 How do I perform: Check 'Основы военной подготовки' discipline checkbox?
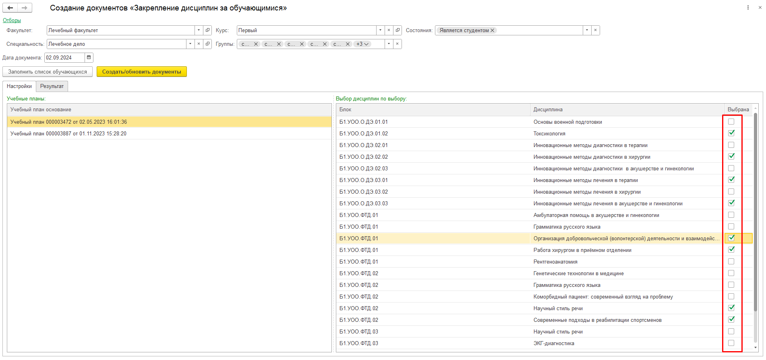731,122
